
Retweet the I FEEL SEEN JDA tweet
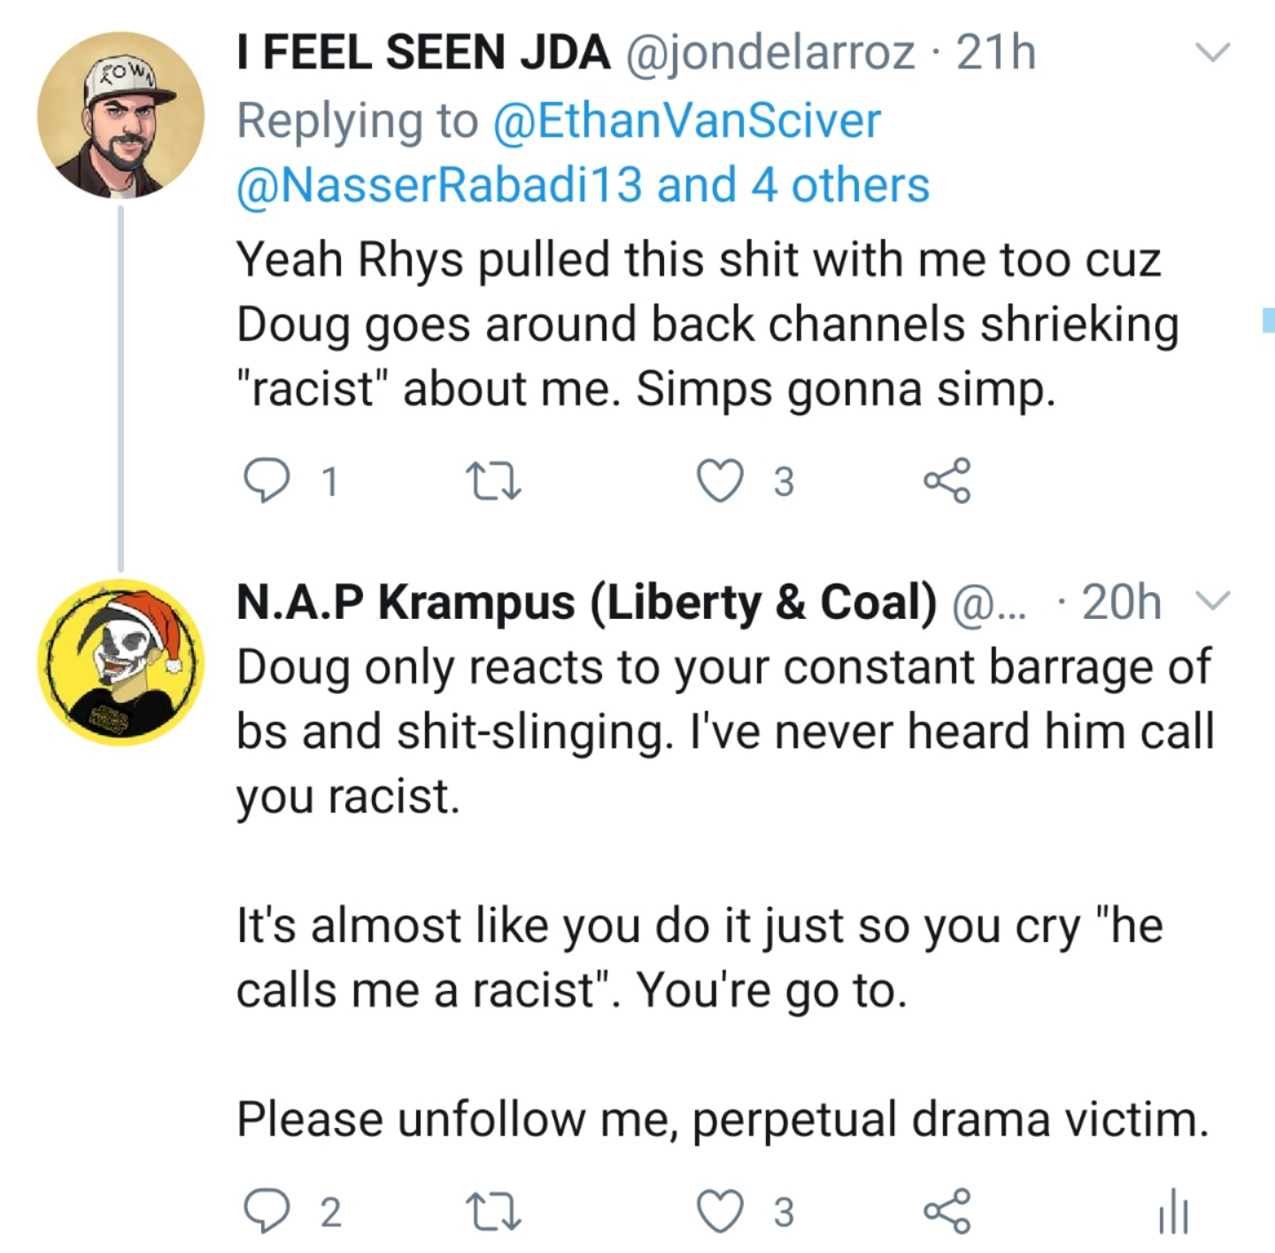[x=493, y=482]
